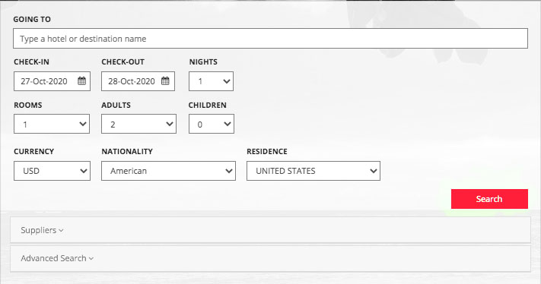Focus the hotel or destination name field
The width and height of the screenshot is (541, 284).
click(271, 38)
